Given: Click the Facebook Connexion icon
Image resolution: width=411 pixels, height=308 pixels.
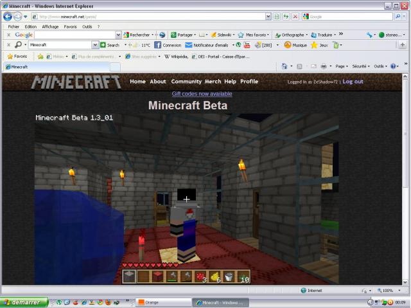Looking at the screenshot, I should pos(157,45).
